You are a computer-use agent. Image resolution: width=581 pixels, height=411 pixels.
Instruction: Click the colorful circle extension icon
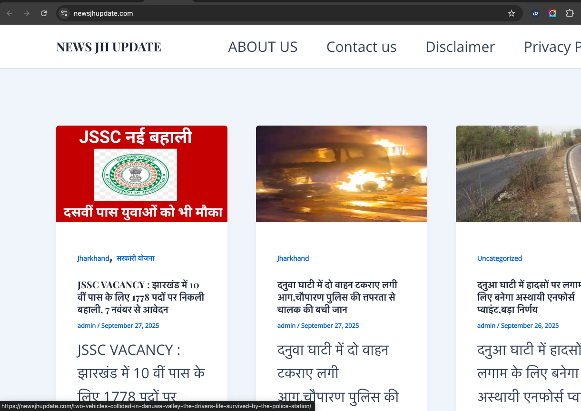pyautogui.click(x=552, y=13)
